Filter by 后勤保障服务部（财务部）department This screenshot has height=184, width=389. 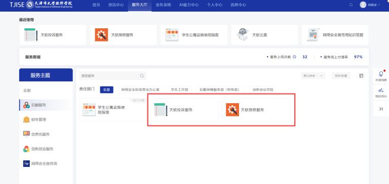[220, 89]
